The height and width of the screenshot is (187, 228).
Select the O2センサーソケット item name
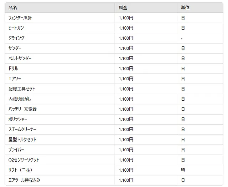24,160
